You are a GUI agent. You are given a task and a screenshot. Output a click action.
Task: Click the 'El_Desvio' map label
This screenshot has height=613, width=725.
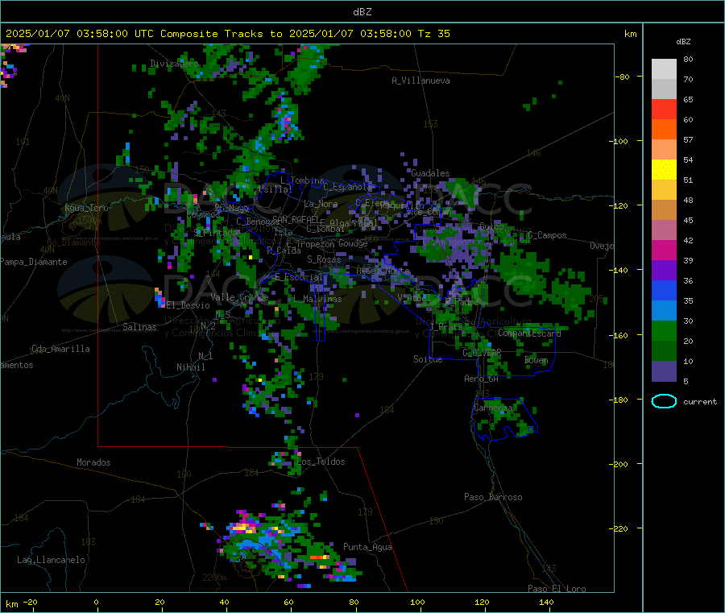tap(188, 305)
